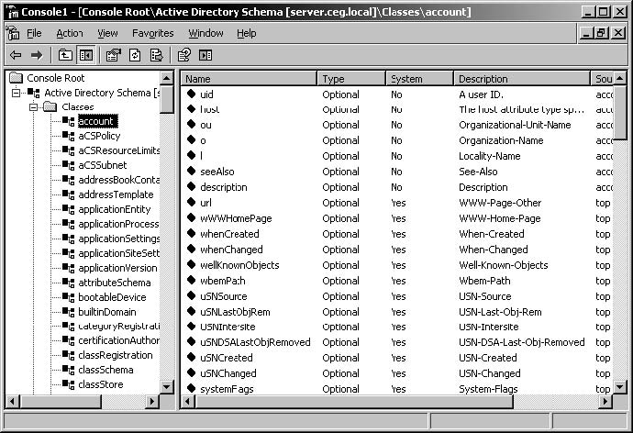Click the attributeSchema class icon

tap(68, 283)
